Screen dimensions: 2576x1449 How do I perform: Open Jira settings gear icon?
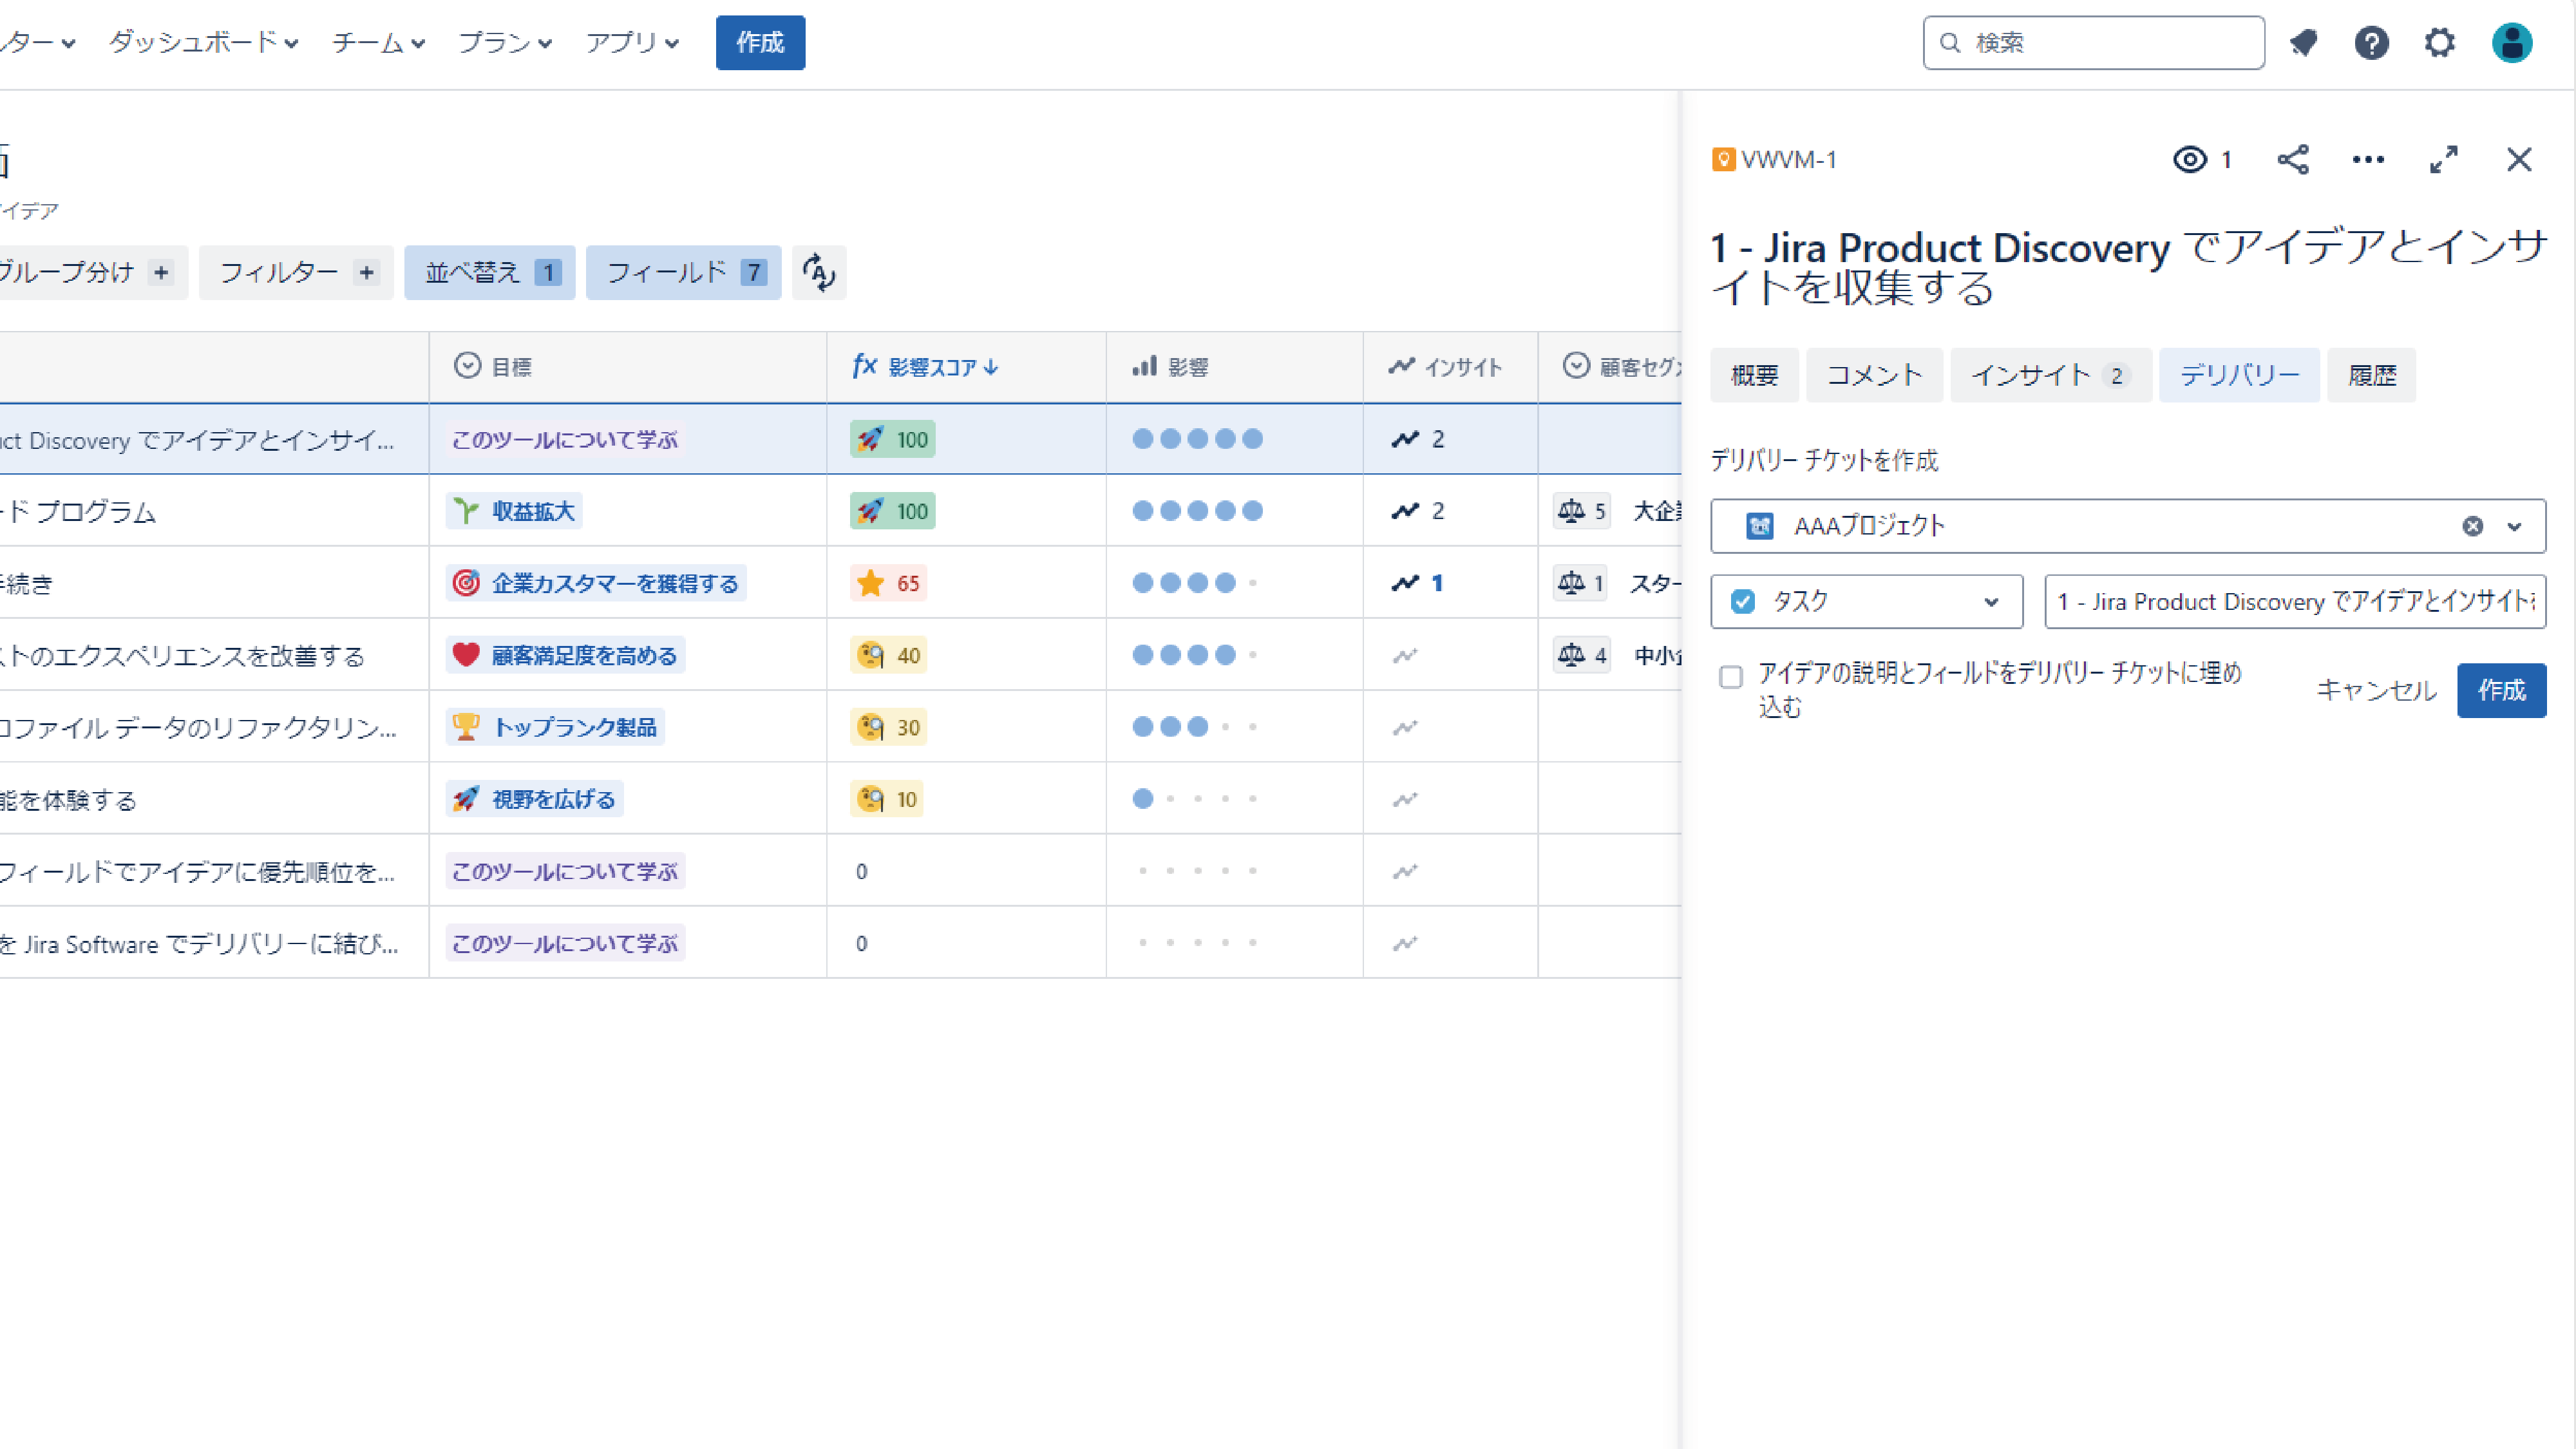click(x=2440, y=42)
